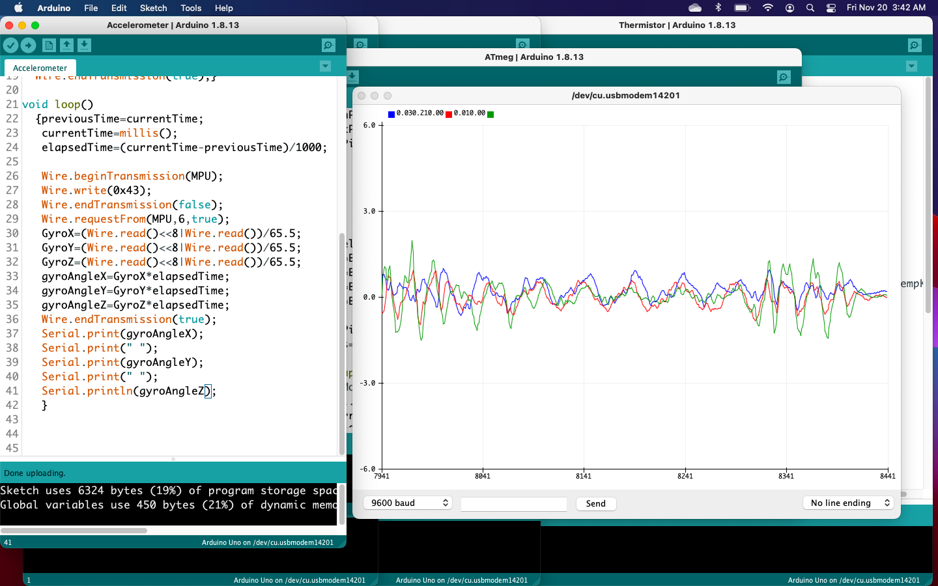Click the 'Serial.println(gyroAngleZ);' line
Screen dimensions: 938x586
pyautogui.click(x=129, y=391)
